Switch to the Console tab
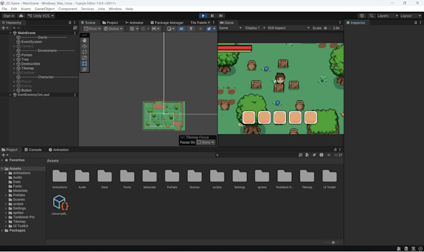Viewport: 424px width, 252px height. pyautogui.click(x=33, y=150)
